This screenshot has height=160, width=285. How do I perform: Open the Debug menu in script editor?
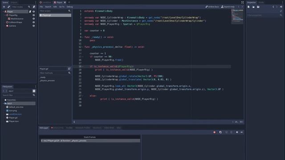69,7
